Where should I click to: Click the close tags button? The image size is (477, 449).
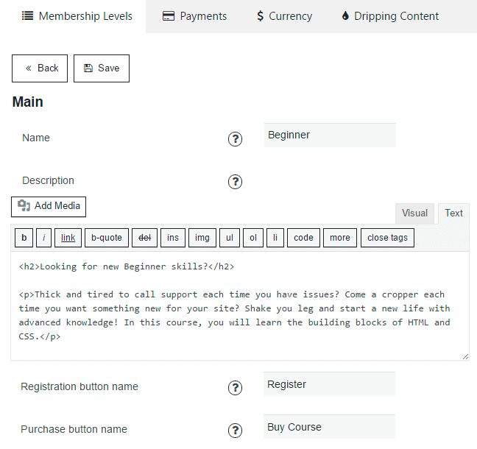[387, 238]
